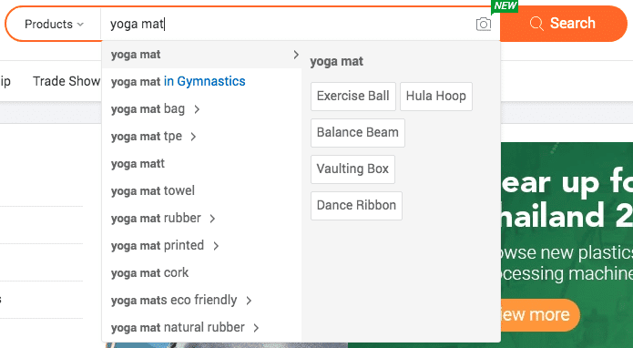Click the magnifier icon in Search button
The image size is (633, 348).
pos(536,24)
